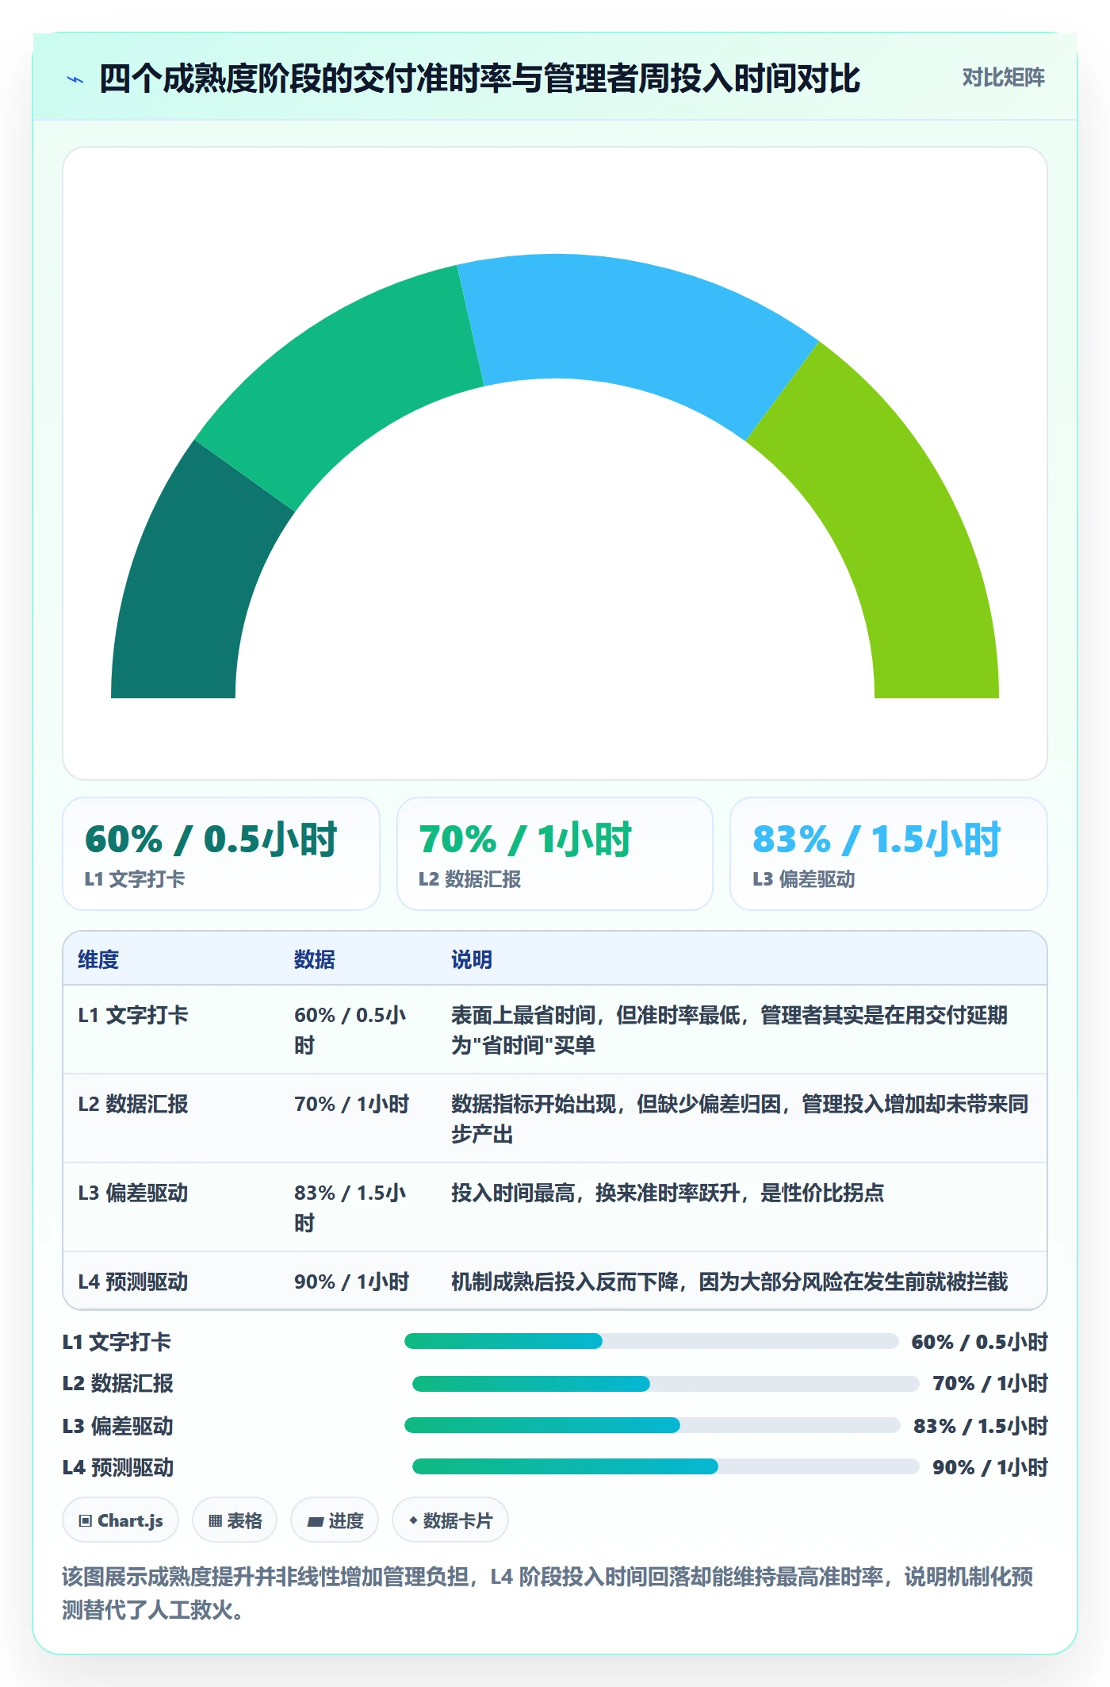Screen dimensions: 1110x1687
Task: Click the description 投入时间最高，换来准时率跃升
Action: click(668, 1193)
